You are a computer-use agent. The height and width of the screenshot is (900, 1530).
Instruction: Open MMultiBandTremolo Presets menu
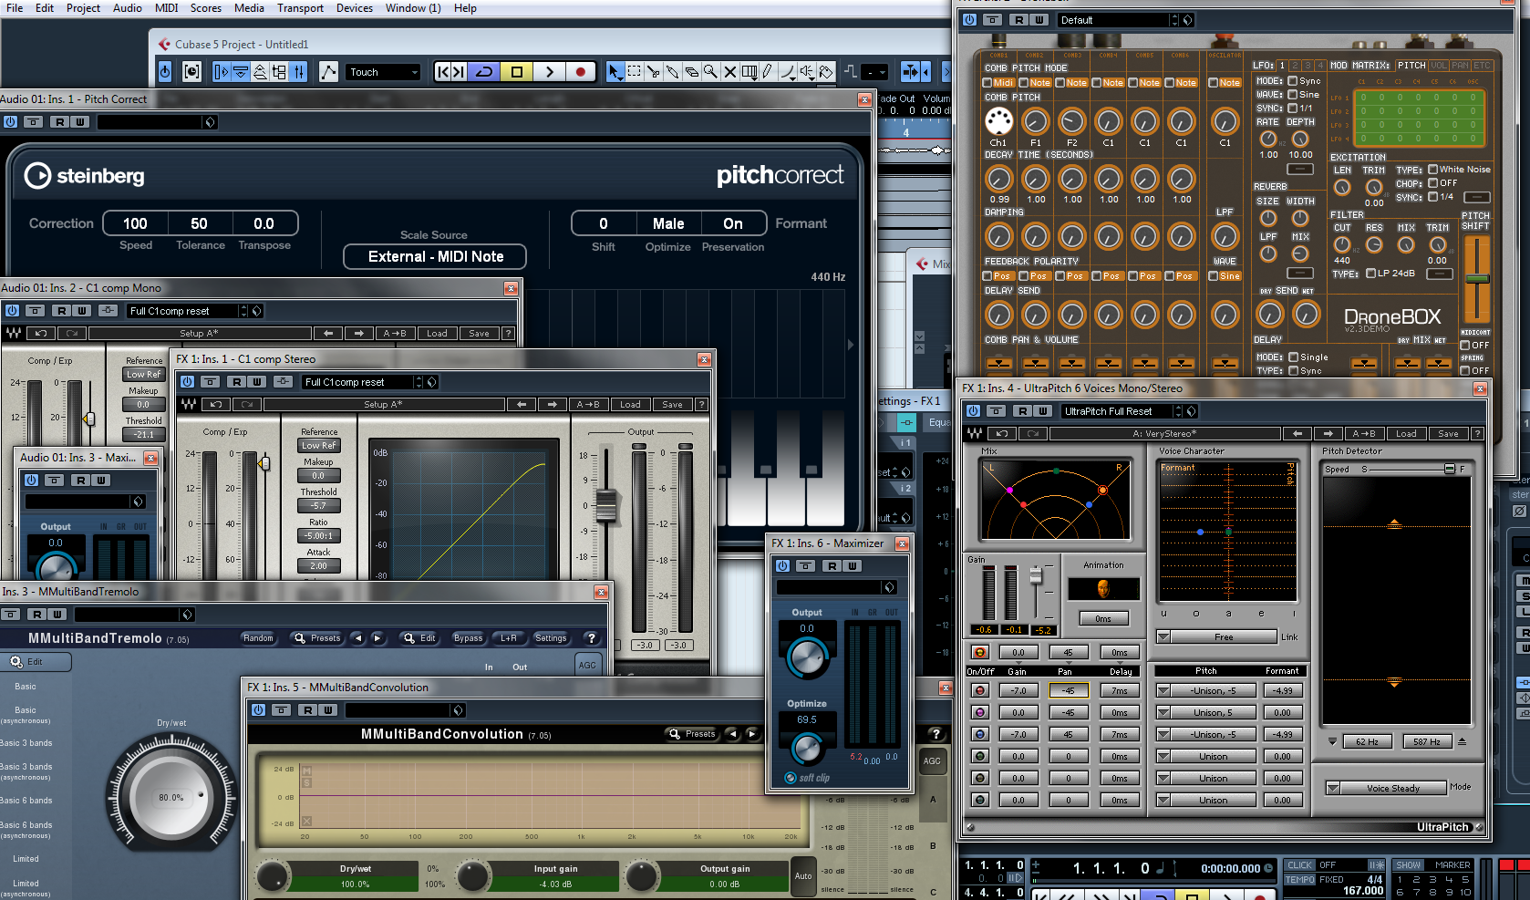tap(316, 638)
